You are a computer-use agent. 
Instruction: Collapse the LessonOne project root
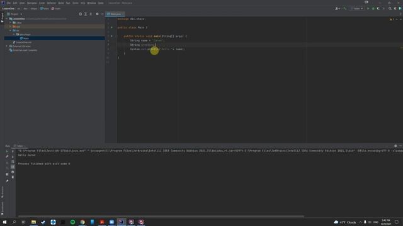(x=7, y=19)
